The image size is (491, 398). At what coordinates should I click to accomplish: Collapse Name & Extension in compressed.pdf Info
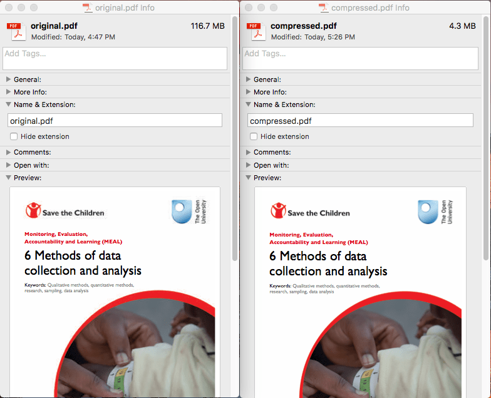point(248,104)
